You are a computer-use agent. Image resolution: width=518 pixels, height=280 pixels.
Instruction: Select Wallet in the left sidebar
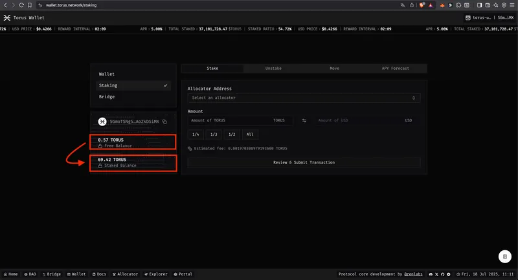coord(107,74)
